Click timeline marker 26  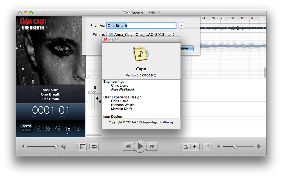click(x=213, y=18)
